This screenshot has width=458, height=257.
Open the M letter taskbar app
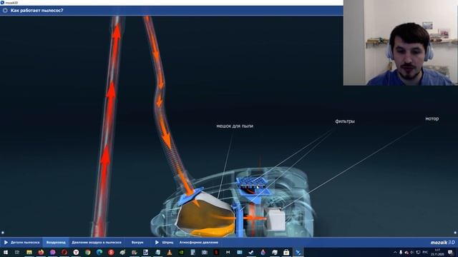click(x=228, y=252)
